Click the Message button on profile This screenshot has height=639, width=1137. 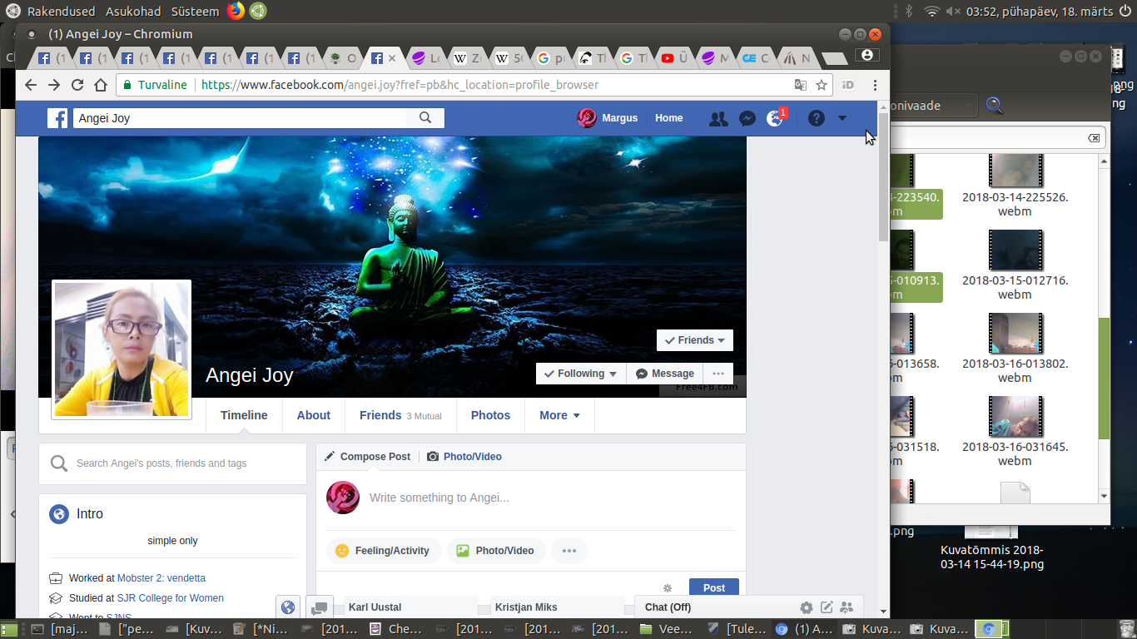pos(665,374)
